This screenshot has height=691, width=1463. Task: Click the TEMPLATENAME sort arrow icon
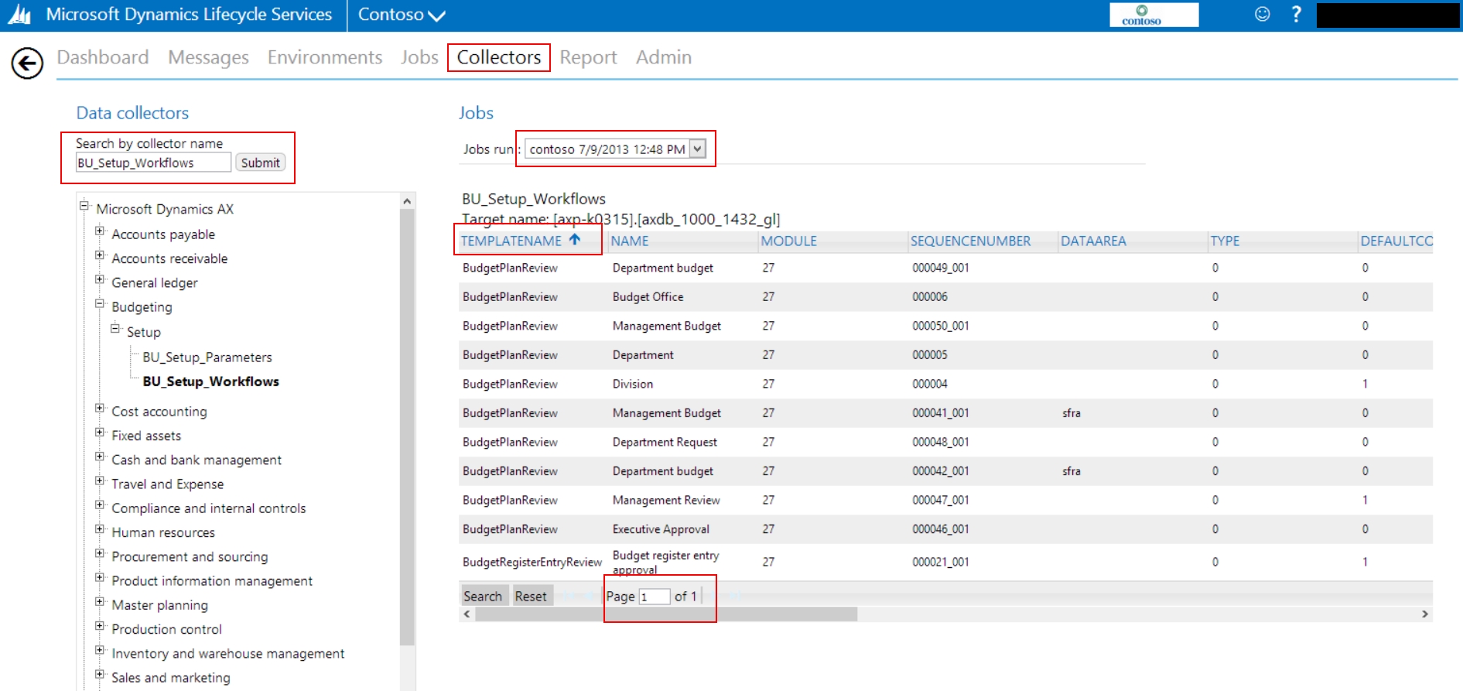[x=575, y=240]
